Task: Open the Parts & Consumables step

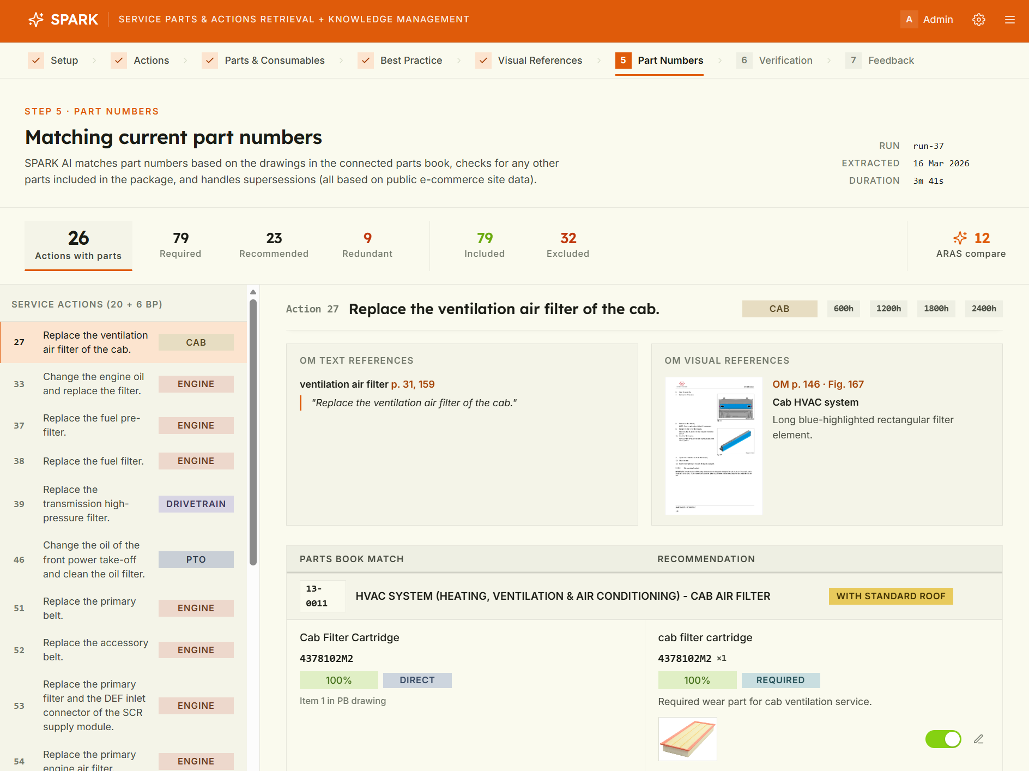Action: click(263, 61)
